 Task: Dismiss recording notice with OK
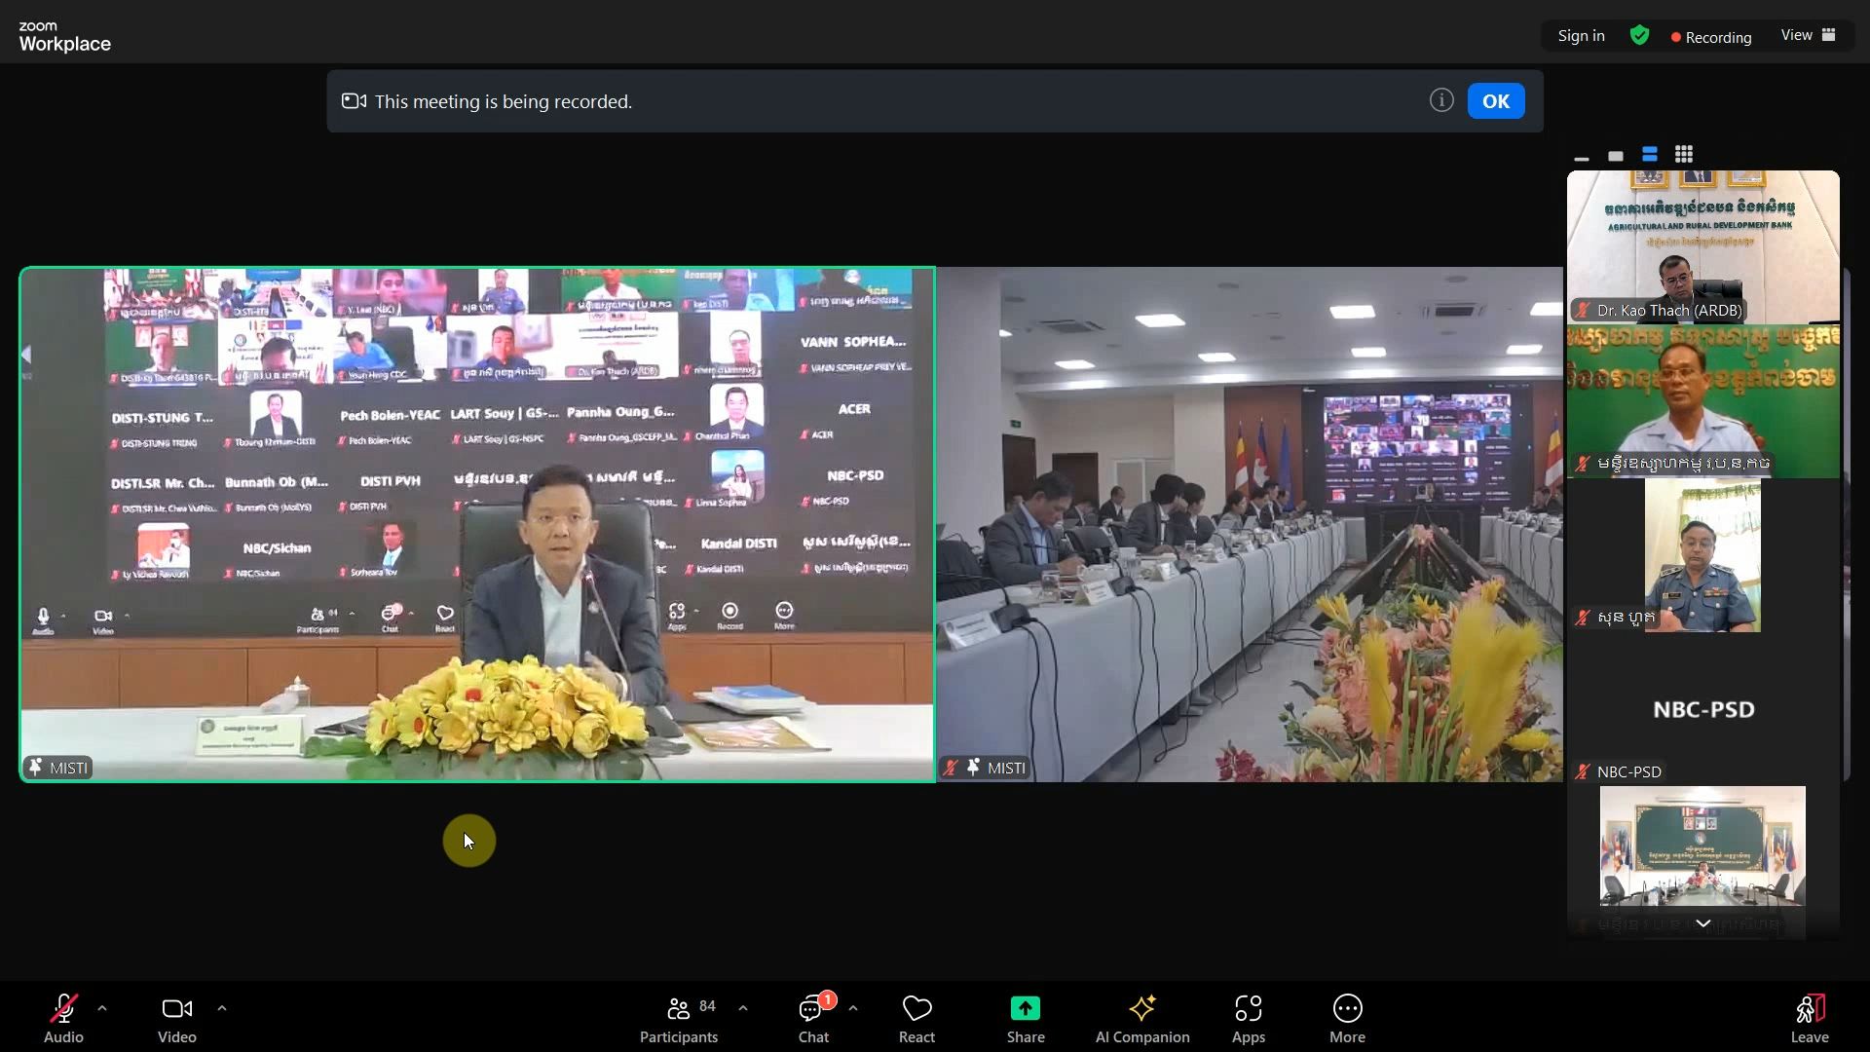click(x=1495, y=101)
